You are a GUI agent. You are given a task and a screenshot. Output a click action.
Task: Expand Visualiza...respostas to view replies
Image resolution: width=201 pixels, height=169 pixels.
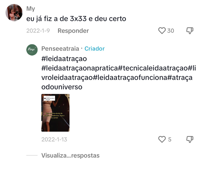(70, 155)
